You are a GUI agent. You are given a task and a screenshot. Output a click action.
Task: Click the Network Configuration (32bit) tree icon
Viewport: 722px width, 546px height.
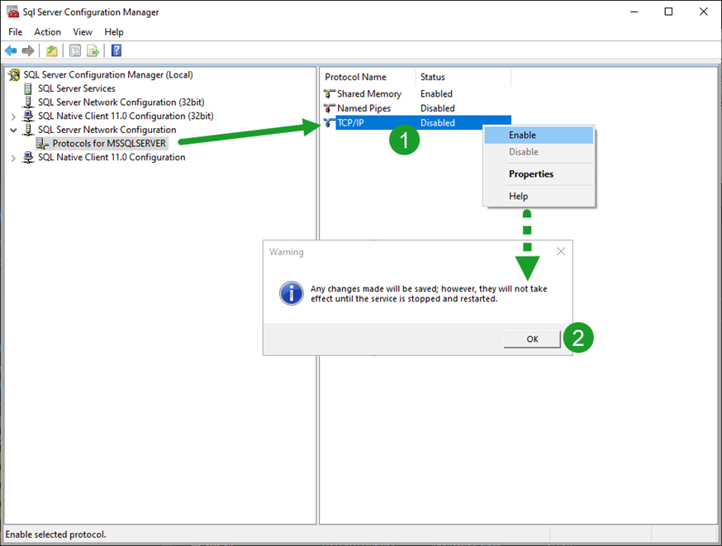tap(28, 102)
